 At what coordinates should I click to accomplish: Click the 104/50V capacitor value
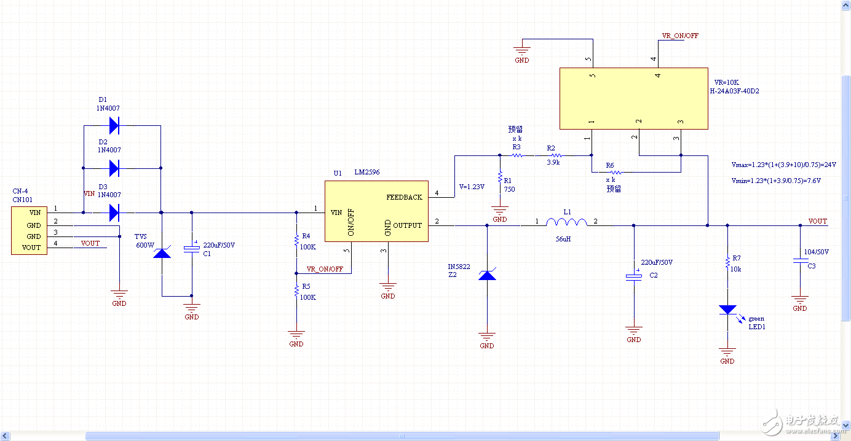[x=817, y=252]
